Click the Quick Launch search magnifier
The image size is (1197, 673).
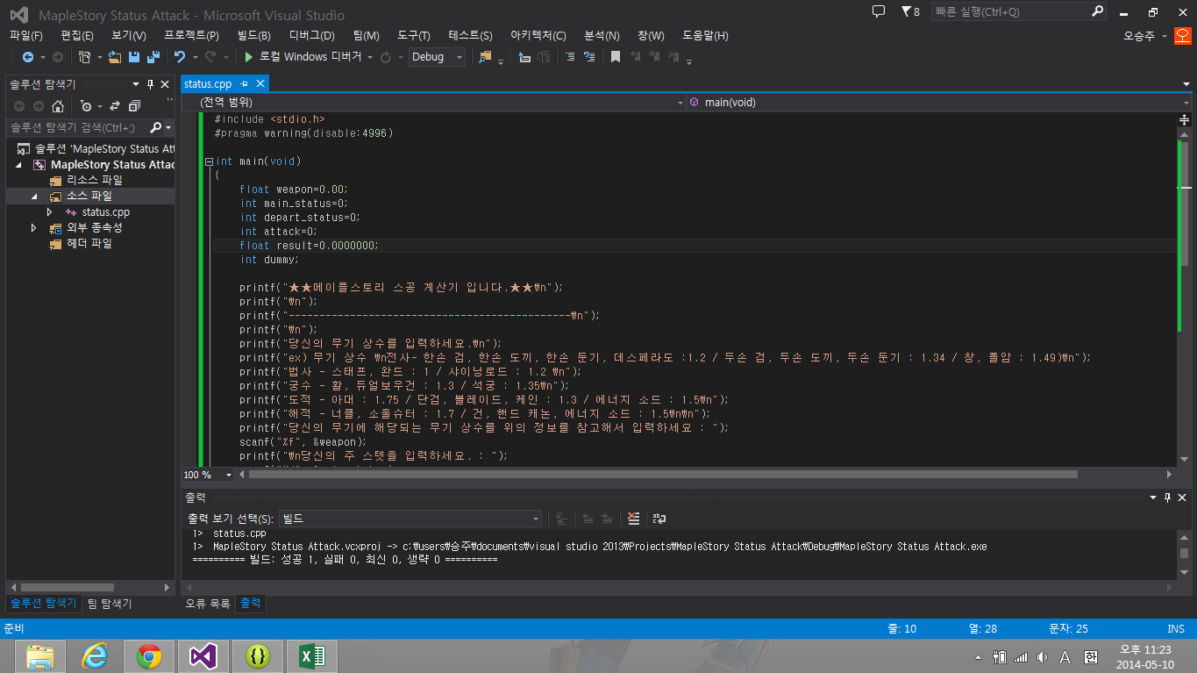(1097, 11)
